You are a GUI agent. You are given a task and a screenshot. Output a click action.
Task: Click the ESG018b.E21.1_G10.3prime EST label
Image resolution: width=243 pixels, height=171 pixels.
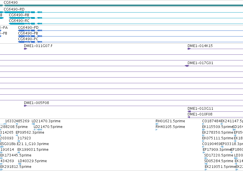click(x=25, y=144)
